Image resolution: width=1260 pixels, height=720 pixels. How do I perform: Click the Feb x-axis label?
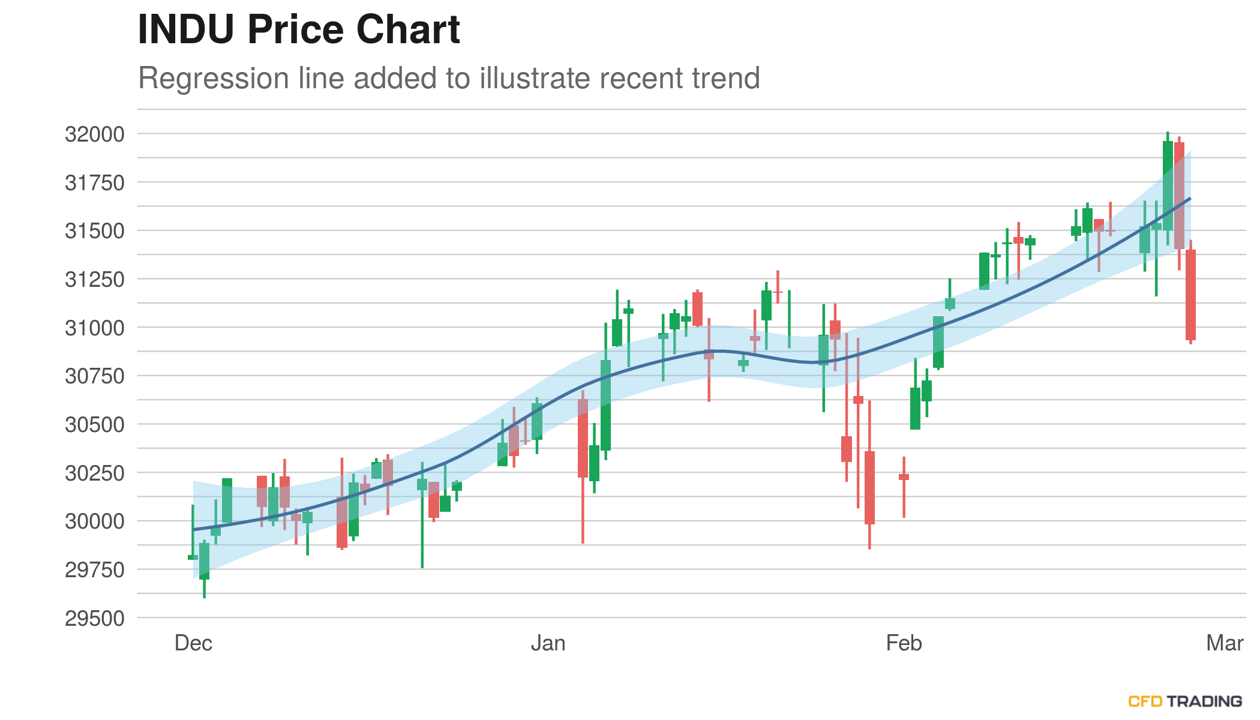click(904, 643)
